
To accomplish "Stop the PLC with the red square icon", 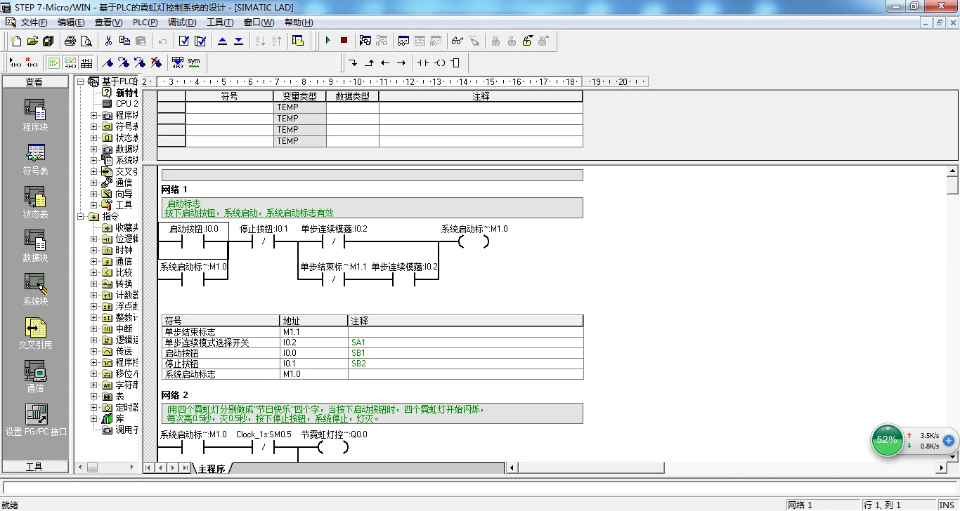I will [x=344, y=41].
